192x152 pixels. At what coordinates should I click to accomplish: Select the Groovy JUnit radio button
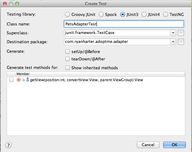coord(67,14)
